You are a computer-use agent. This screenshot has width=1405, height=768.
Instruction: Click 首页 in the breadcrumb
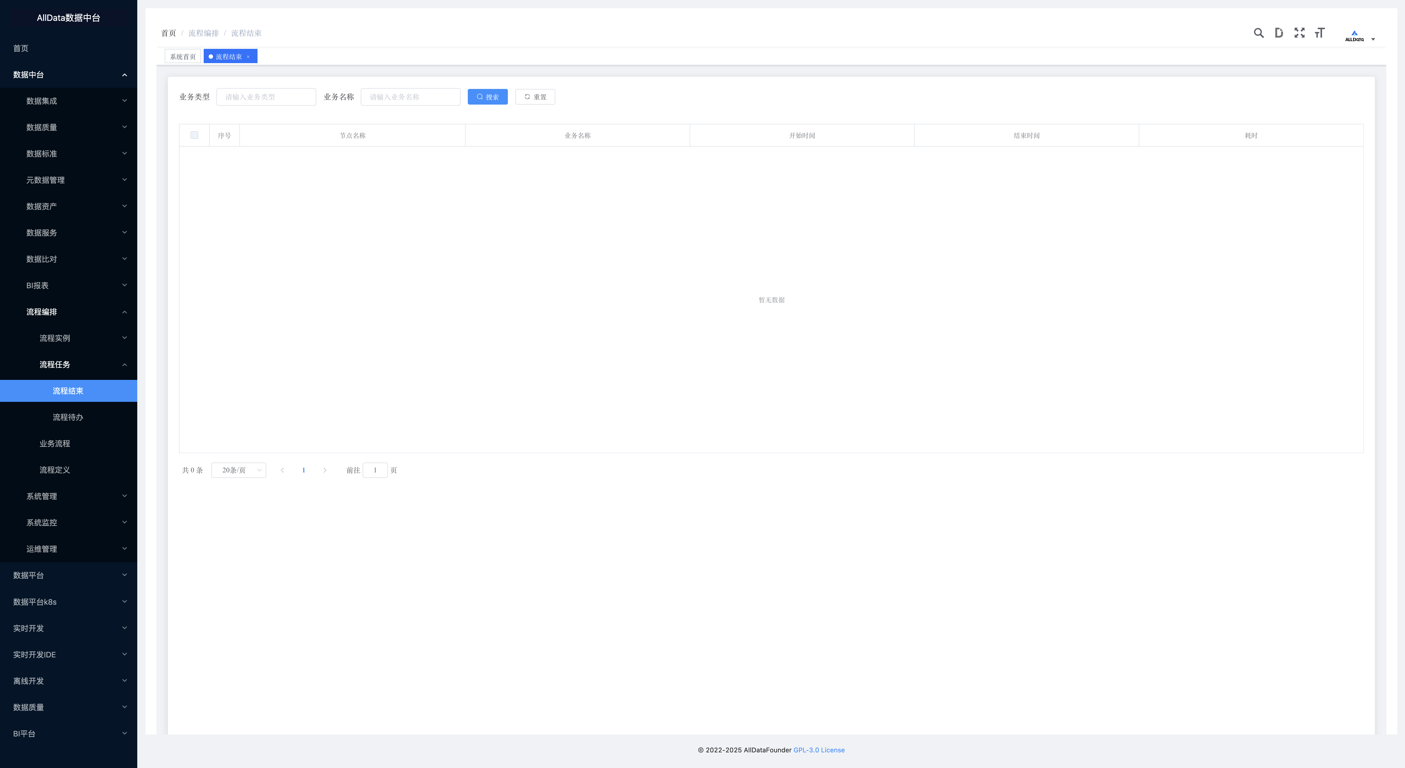[169, 33]
